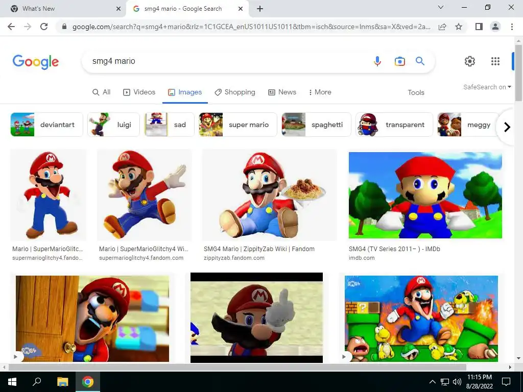
Task: Go back to previous page
Action: coord(11,27)
